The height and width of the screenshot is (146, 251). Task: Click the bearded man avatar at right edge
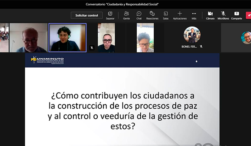(246, 38)
